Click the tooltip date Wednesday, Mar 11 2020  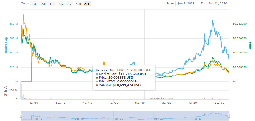(x=110, y=70)
